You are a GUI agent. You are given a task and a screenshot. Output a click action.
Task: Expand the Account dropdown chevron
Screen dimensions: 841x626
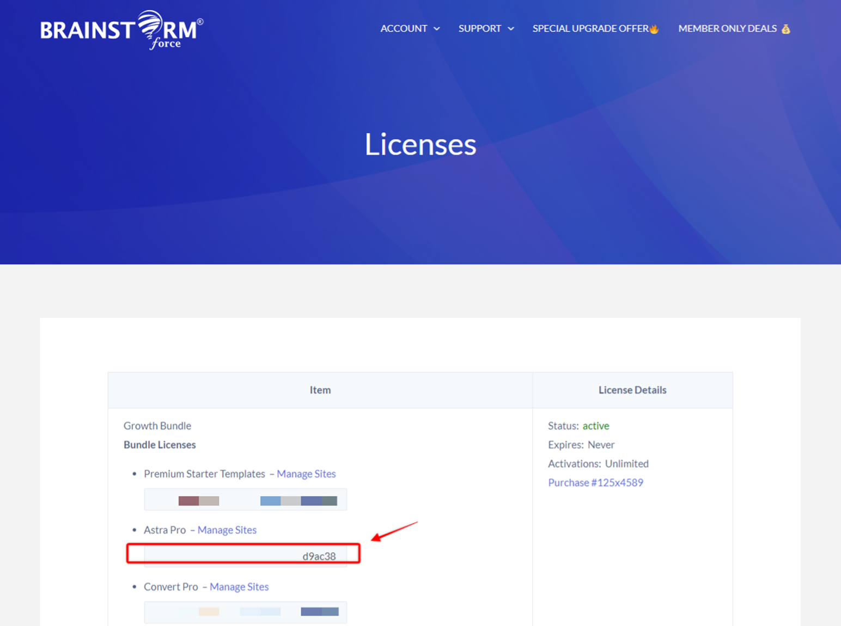437,29
